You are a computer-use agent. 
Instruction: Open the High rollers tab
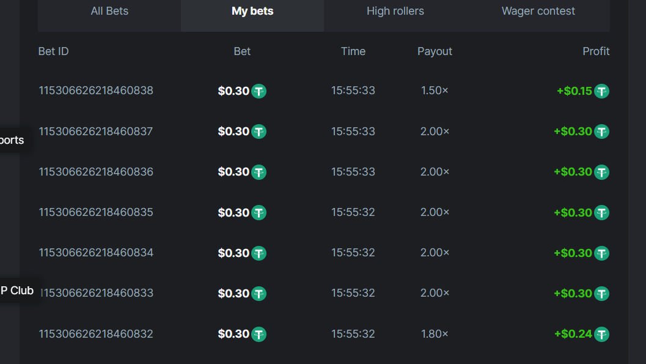[x=395, y=11]
